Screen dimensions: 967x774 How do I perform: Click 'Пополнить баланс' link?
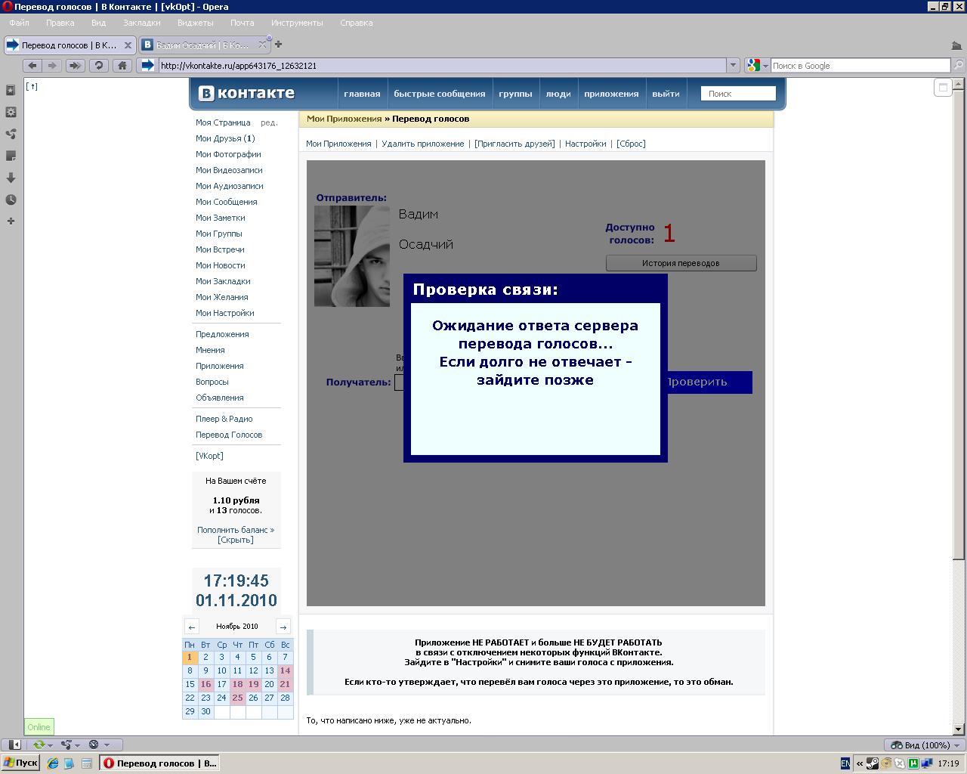click(236, 530)
